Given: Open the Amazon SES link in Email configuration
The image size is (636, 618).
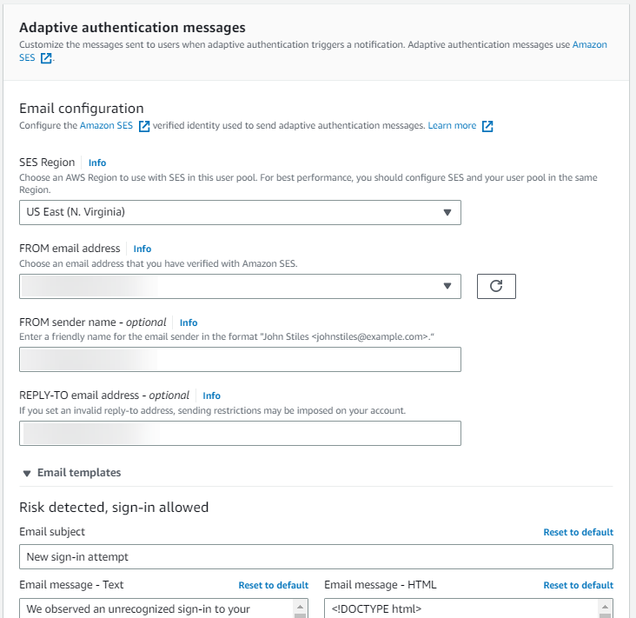Looking at the screenshot, I should pyautogui.click(x=108, y=126).
